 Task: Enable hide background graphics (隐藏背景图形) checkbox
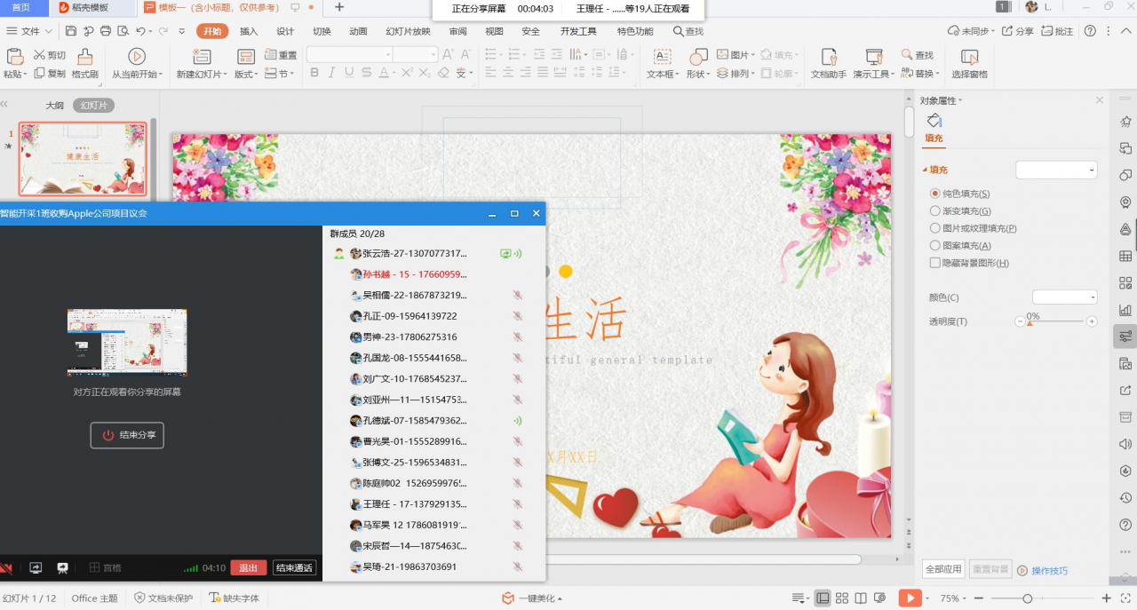coord(934,263)
